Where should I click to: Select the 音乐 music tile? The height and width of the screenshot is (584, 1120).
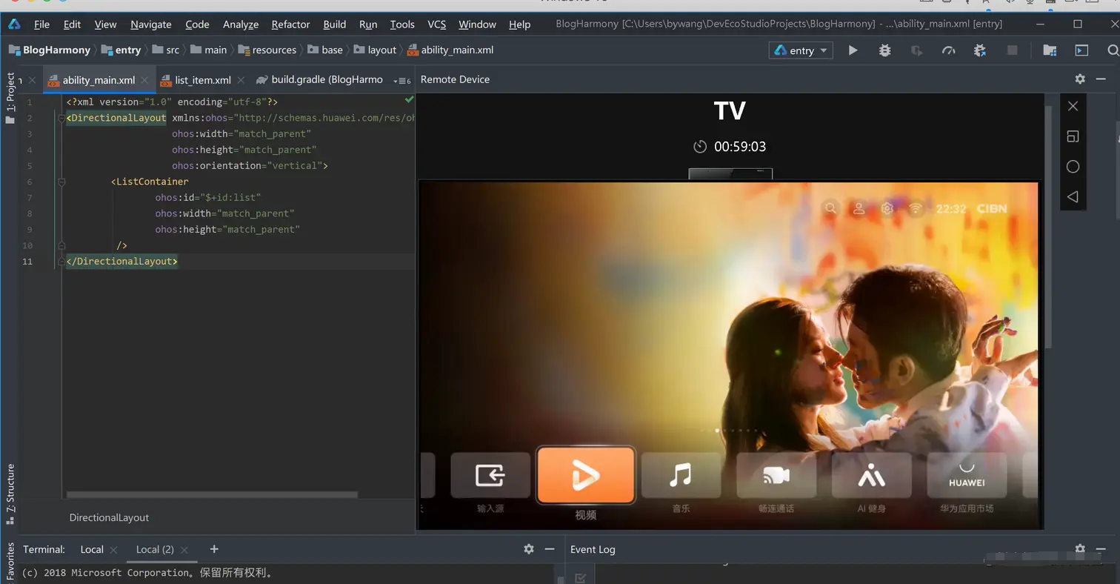click(681, 475)
